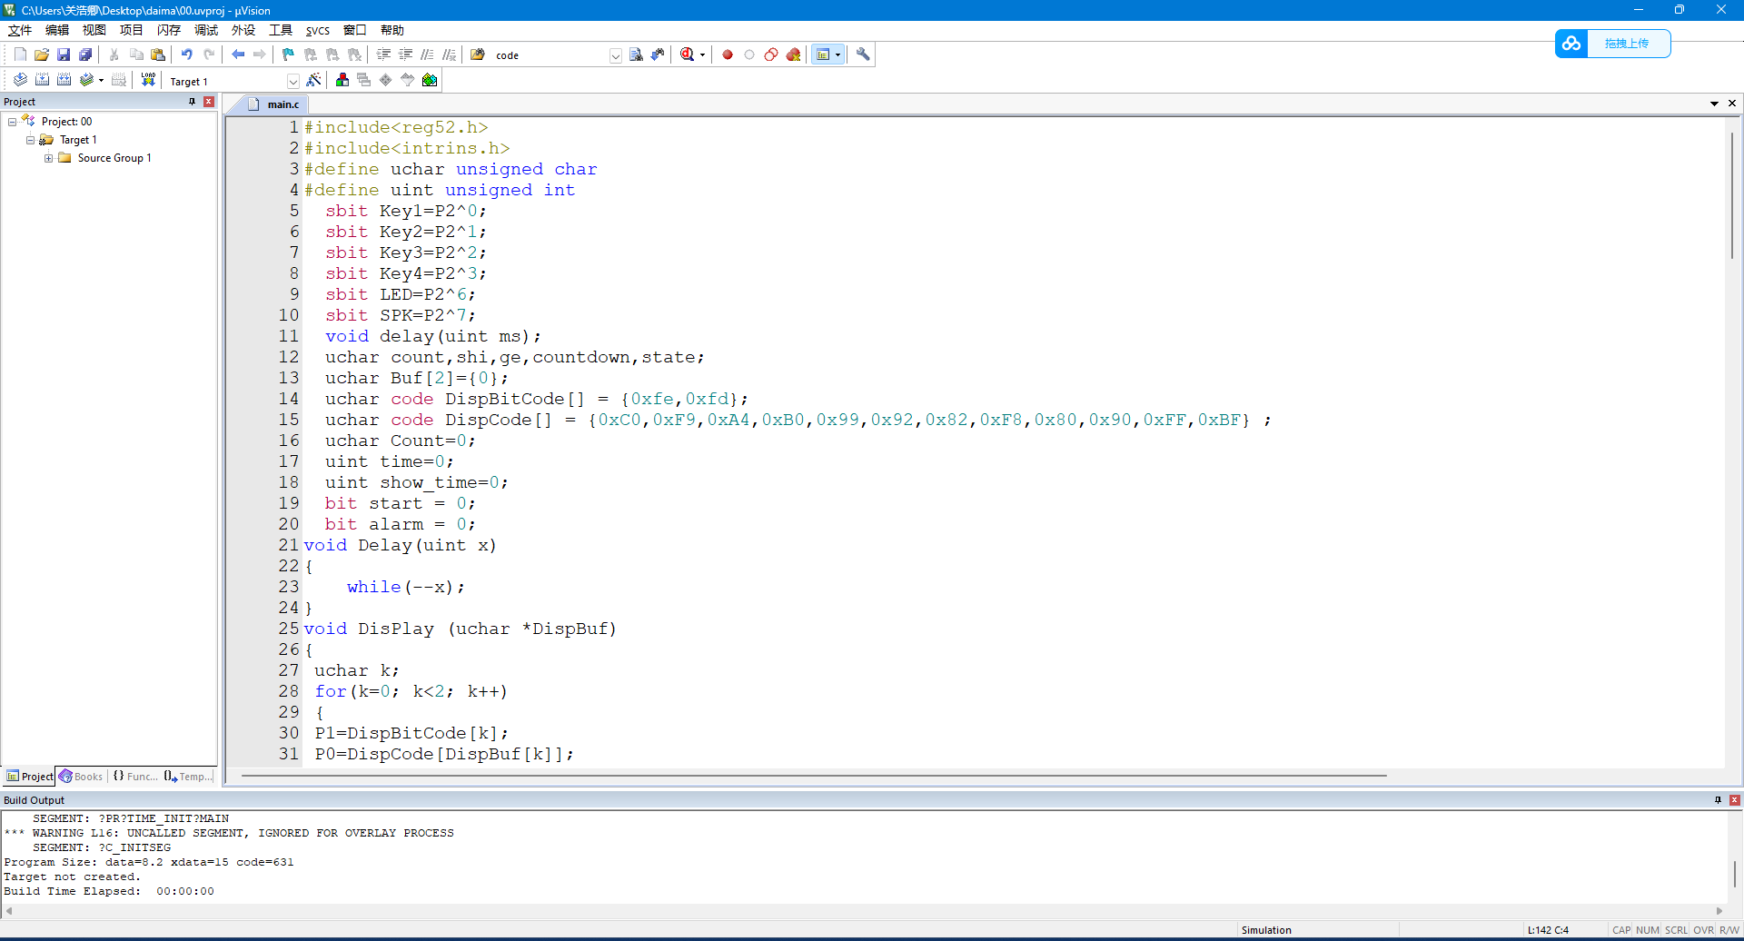Open the Manage Project Items colored-blocks icon
The image size is (1744, 941).
342,80
